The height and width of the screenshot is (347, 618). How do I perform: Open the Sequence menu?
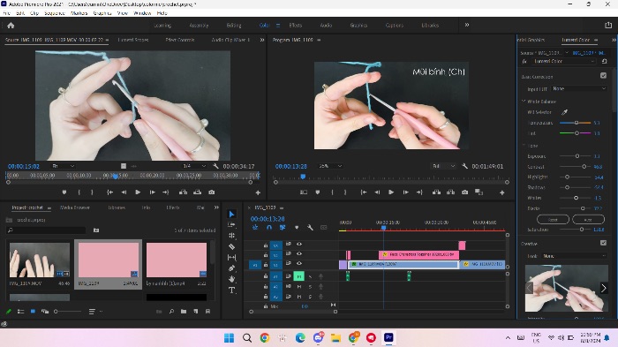coord(55,13)
